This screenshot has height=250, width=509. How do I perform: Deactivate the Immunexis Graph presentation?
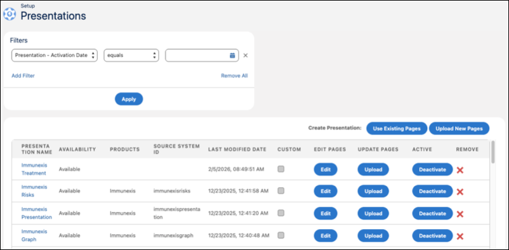[432, 235]
